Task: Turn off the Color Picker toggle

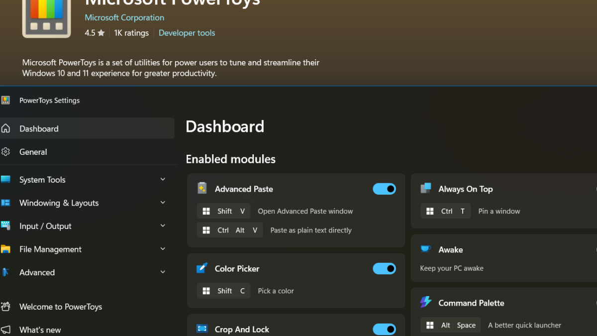Action: click(x=385, y=269)
